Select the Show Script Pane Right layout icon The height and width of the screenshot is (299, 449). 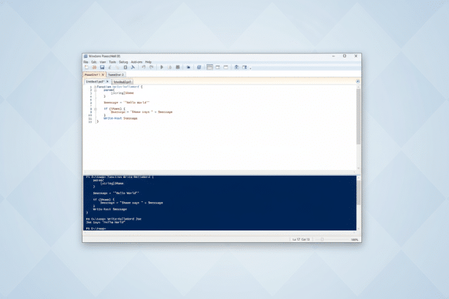(218, 67)
